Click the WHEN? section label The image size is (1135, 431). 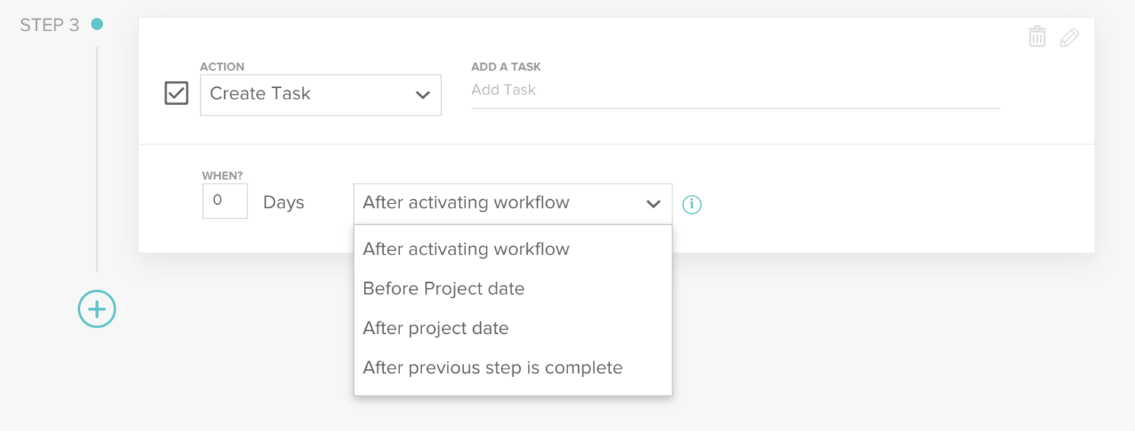tap(221, 174)
